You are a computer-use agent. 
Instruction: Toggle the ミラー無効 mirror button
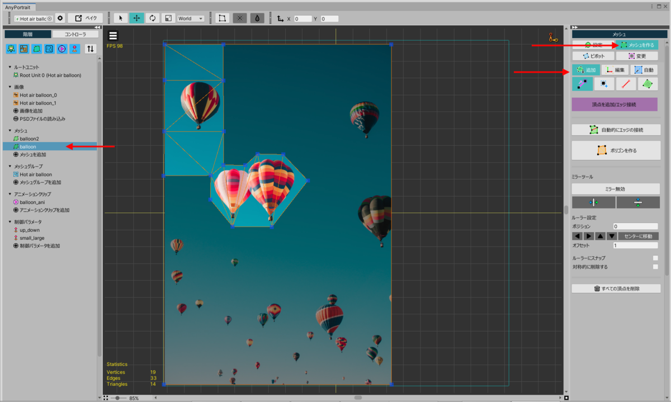click(616, 189)
